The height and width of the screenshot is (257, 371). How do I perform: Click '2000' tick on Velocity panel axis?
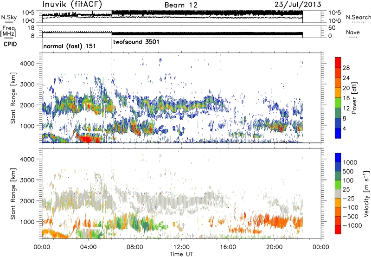click(27, 201)
